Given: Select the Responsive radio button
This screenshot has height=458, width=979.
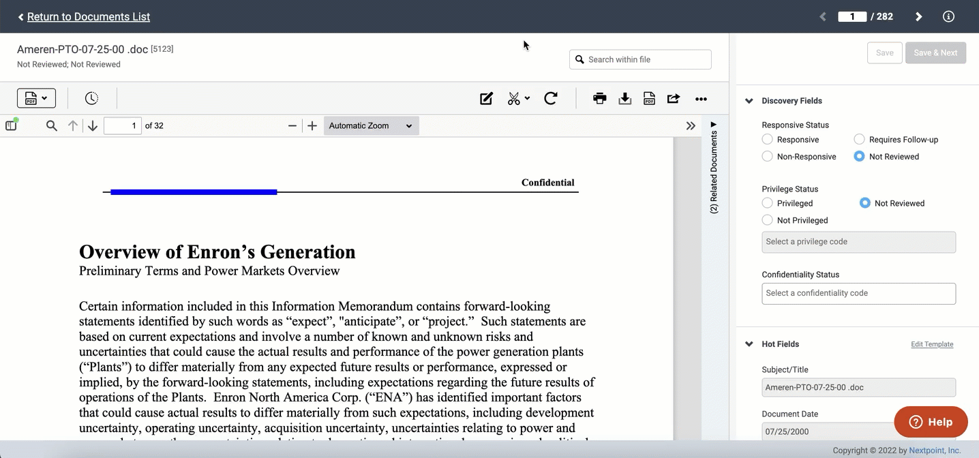Looking at the screenshot, I should tap(767, 139).
